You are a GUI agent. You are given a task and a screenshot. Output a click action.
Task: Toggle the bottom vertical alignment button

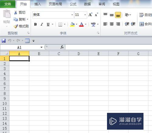[118, 15]
